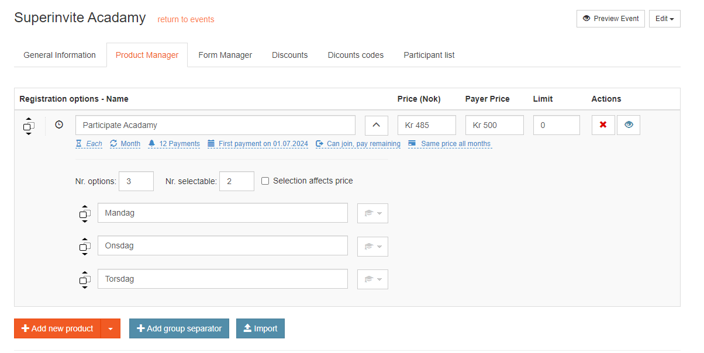
Task: Enable 'Selection affects price' checkbox
Action: pos(265,181)
